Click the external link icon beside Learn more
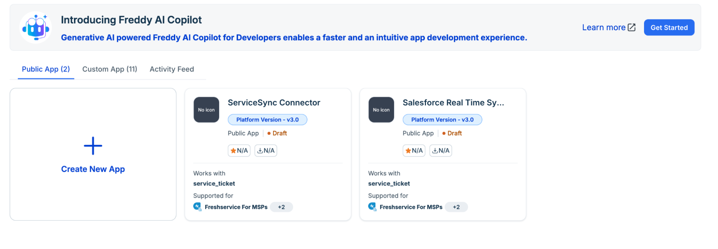The height and width of the screenshot is (249, 718). tap(631, 28)
